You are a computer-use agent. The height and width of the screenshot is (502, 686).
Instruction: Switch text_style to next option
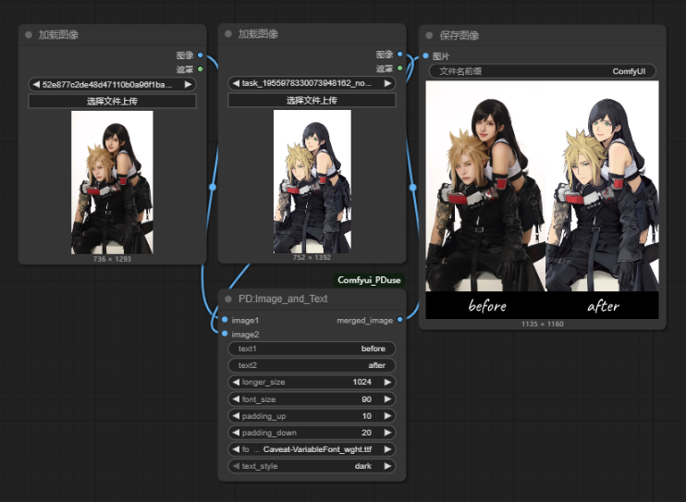click(387, 466)
